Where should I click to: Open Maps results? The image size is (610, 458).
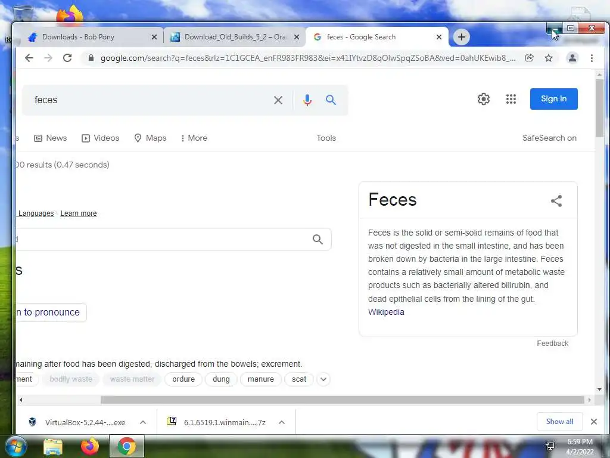click(150, 138)
